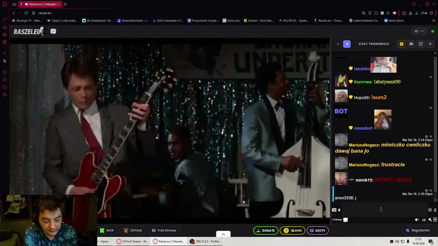
Task: Open Opera easy setup sliders icon
Action: click(x=432, y=13)
